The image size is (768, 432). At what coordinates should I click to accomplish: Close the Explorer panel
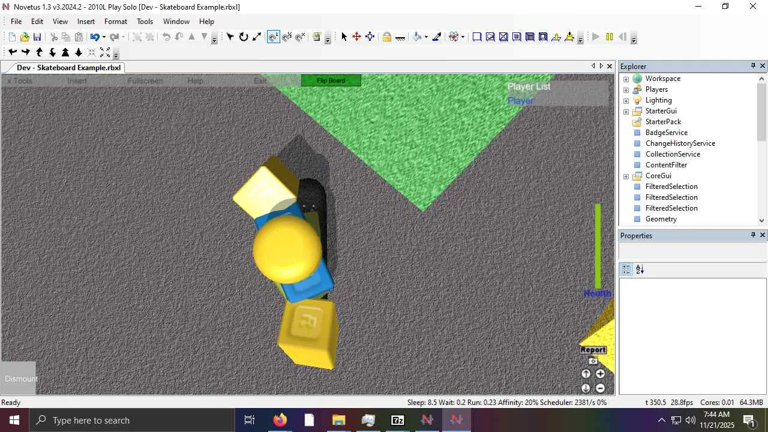point(763,66)
